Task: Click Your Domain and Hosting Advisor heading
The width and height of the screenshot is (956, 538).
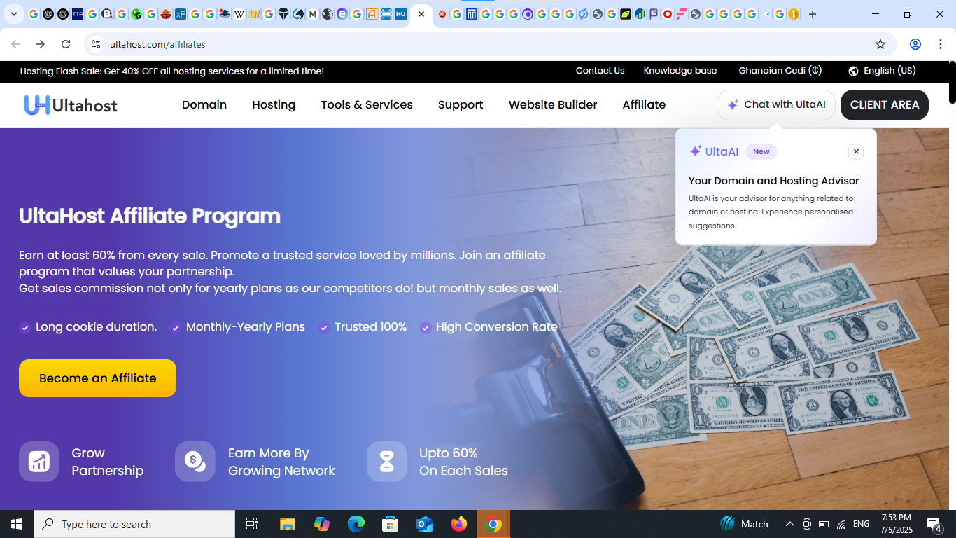Action: 773,181
